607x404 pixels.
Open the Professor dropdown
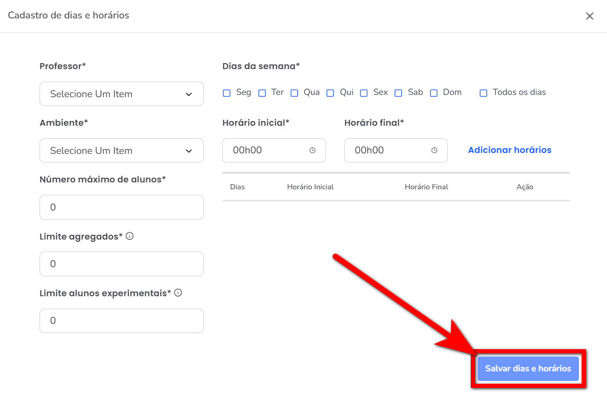pos(121,94)
